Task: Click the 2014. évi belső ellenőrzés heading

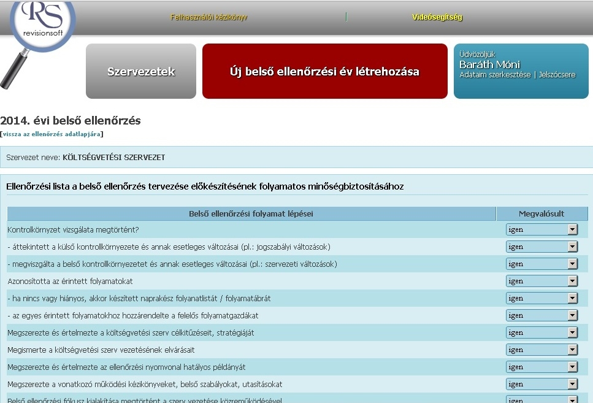Action: (71, 121)
